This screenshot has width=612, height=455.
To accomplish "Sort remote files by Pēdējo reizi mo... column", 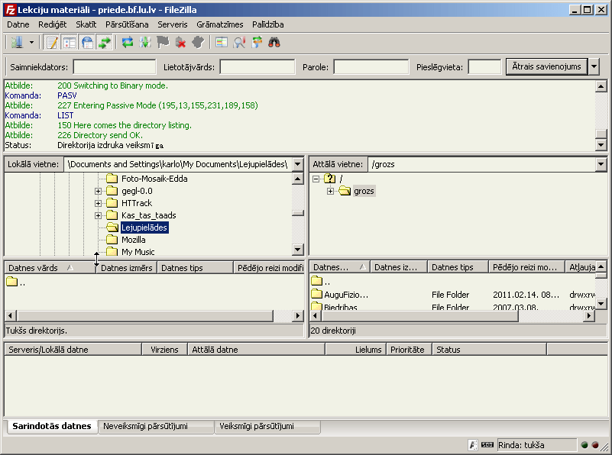I will tap(526, 267).
